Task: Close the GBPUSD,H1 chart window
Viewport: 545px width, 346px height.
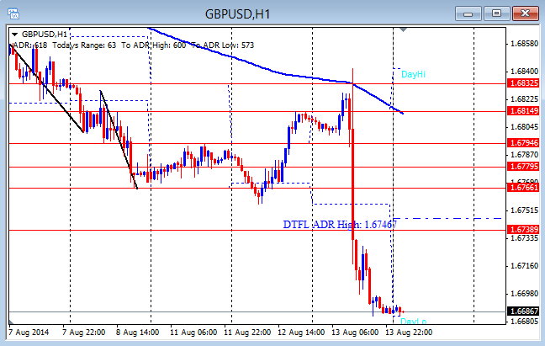Action: click(x=526, y=13)
